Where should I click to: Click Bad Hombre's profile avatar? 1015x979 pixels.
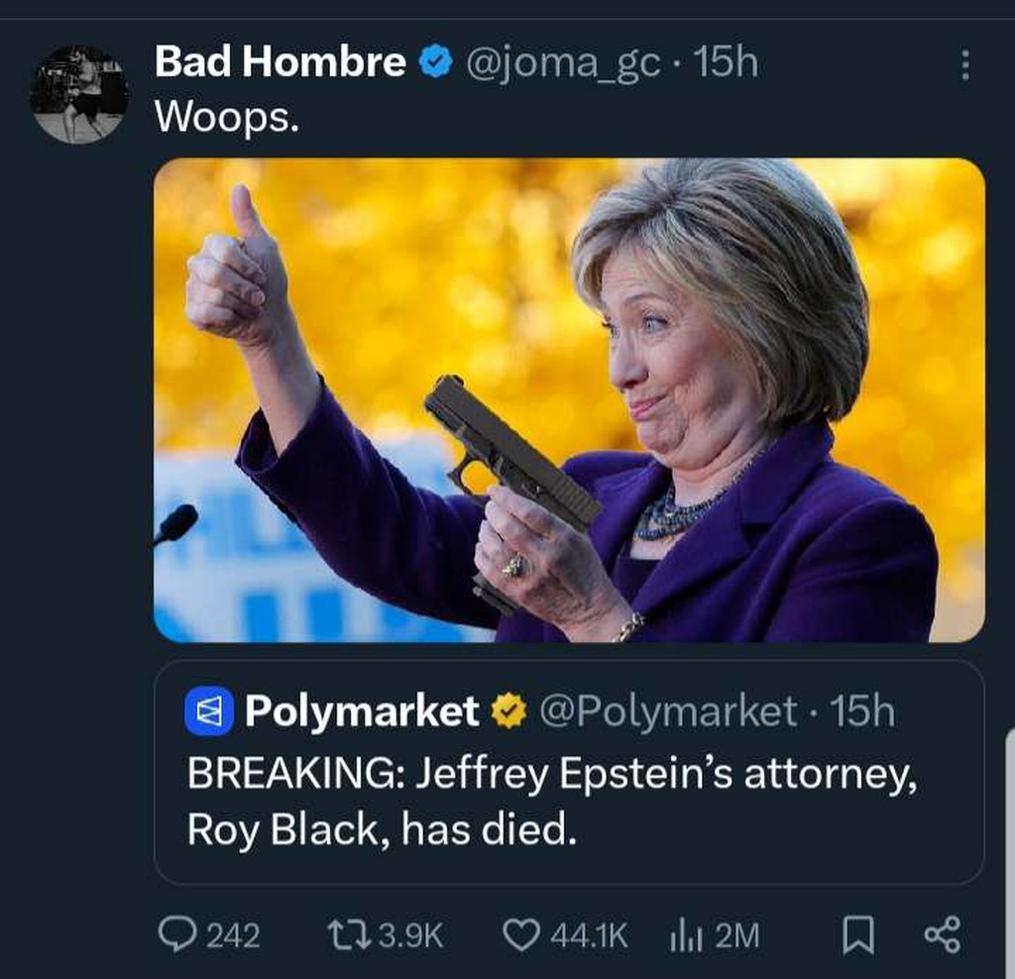(x=79, y=94)
